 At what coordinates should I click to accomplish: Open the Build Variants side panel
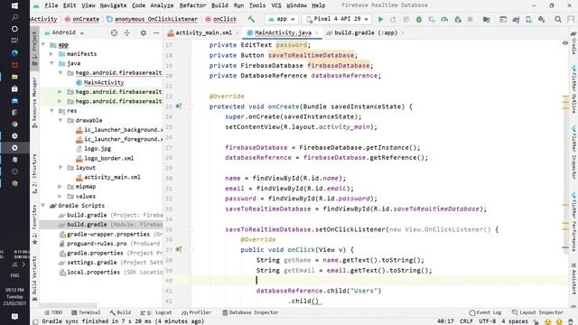34,278
